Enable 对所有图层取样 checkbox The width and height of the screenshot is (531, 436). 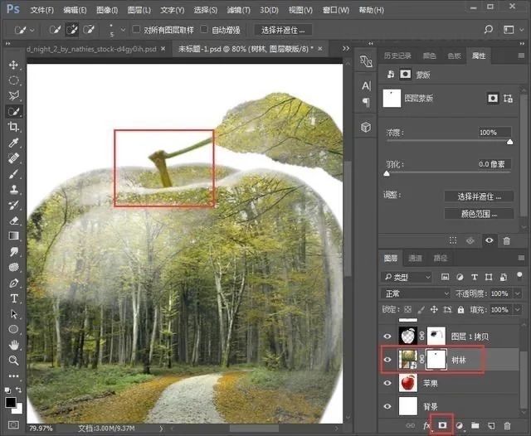(137, 30)
